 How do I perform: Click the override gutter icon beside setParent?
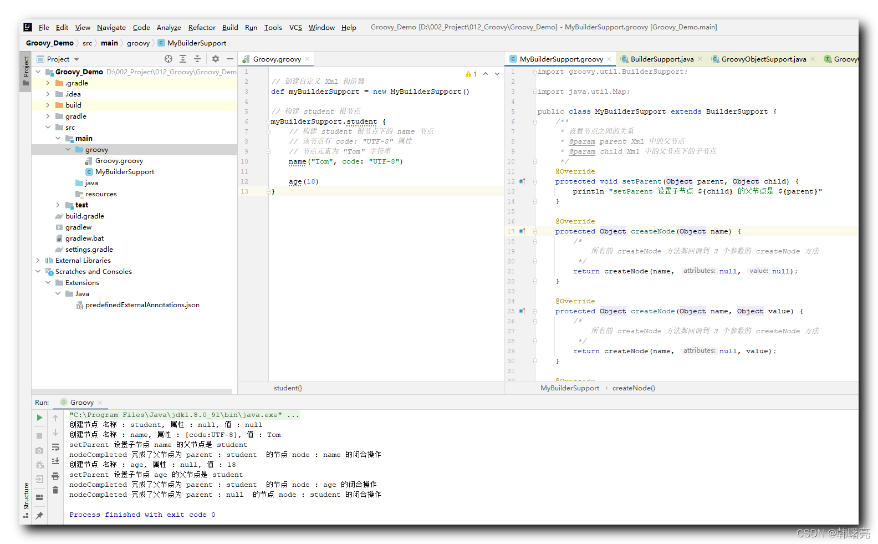tap(522, 181)
